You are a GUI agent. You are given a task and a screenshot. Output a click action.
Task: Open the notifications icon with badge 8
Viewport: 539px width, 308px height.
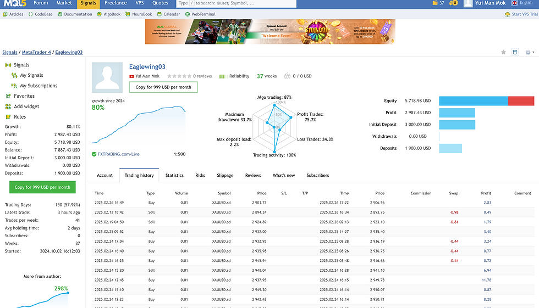click(453, 3)
